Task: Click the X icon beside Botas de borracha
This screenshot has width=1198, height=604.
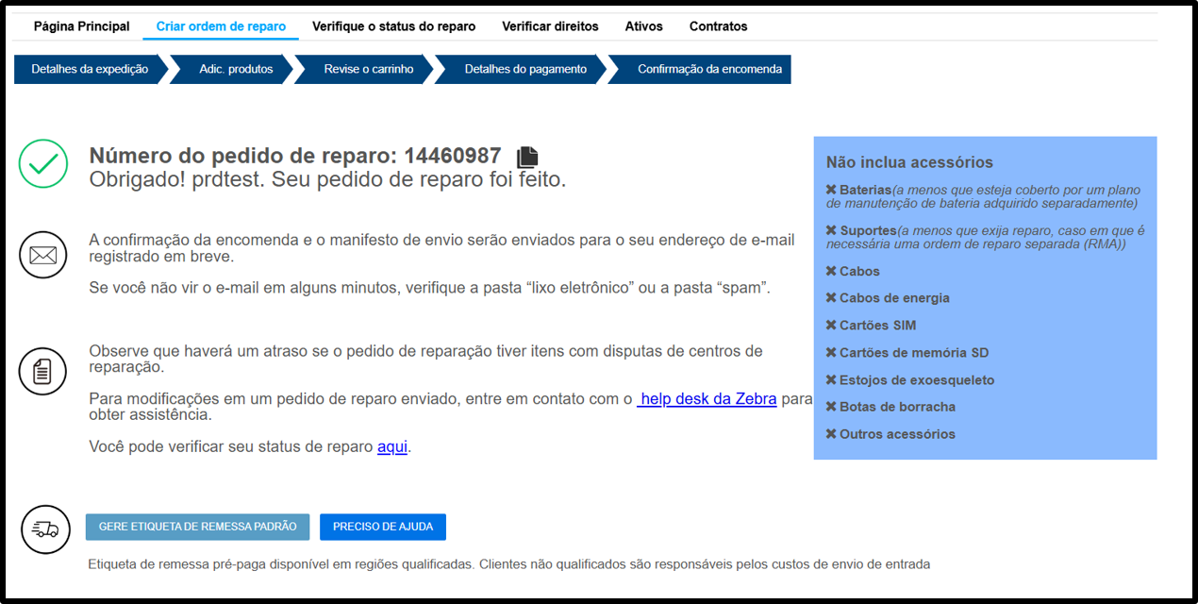Action: click(x=831, y=407)
